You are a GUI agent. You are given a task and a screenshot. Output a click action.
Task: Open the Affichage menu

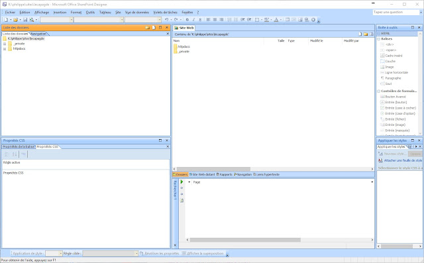pos(42,13)
